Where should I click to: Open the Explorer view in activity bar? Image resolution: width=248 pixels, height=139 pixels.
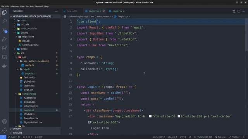tap(4, 12)
